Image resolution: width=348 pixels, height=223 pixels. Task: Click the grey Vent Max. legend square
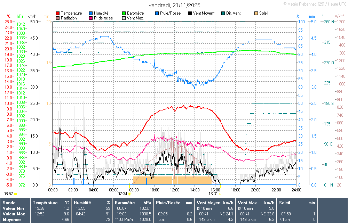click(124, 18)
